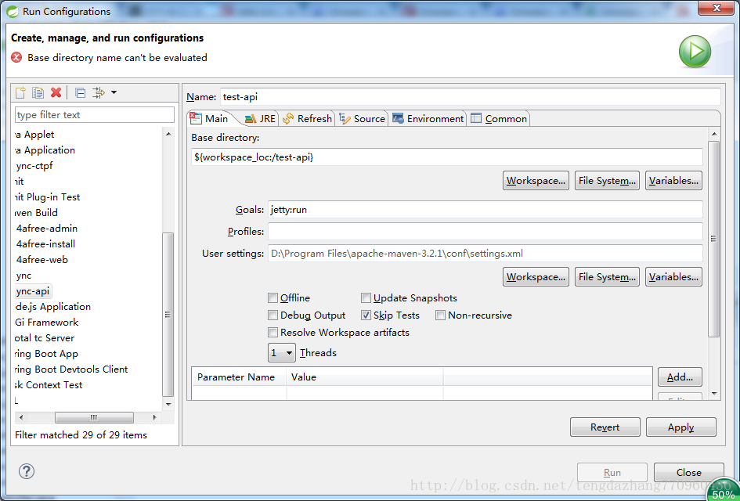
Task: Click the help question mark icon
Action: (27, 470)
